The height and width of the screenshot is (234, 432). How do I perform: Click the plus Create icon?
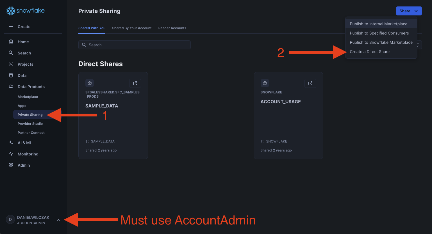11,27
